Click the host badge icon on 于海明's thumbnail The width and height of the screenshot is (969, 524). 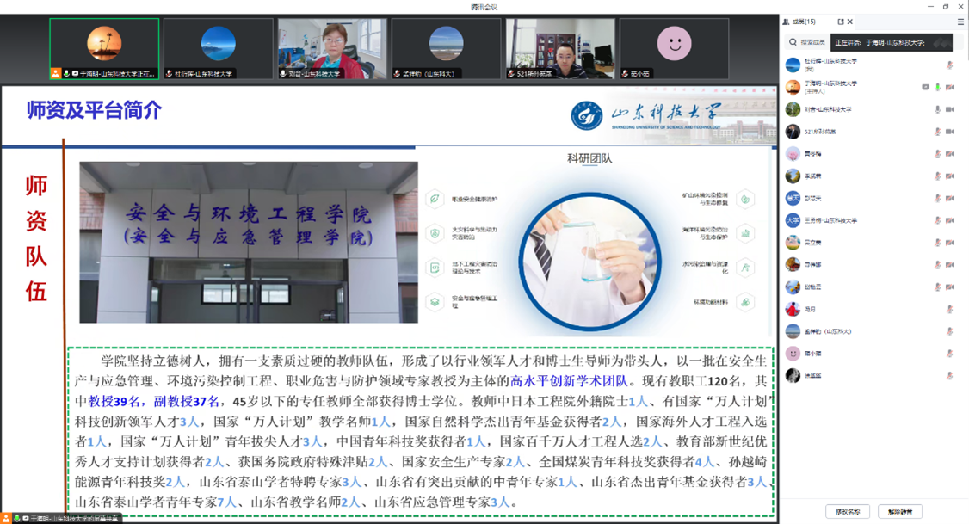56,74
